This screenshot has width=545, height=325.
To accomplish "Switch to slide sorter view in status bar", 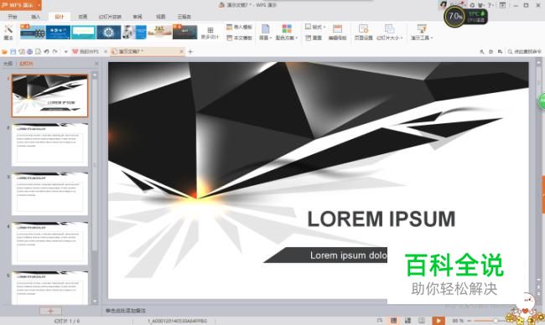I will tap(407, 321).
